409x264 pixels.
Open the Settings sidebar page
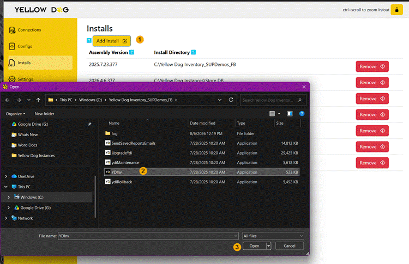pyautogui.click(x=25, y=79)
